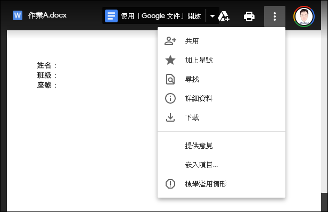
Task: Click the 作業A.docx file name
Action: [x=47, y=15]
